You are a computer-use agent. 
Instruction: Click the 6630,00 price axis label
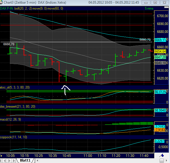[162, 71]
